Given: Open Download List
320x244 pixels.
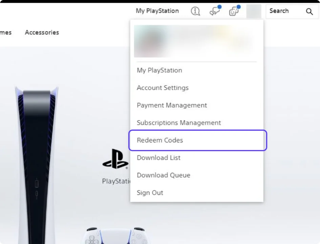Looking at the screenshot, I should click(x=158, y=158).
